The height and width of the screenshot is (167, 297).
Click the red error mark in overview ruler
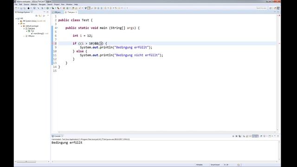[279, 43]
